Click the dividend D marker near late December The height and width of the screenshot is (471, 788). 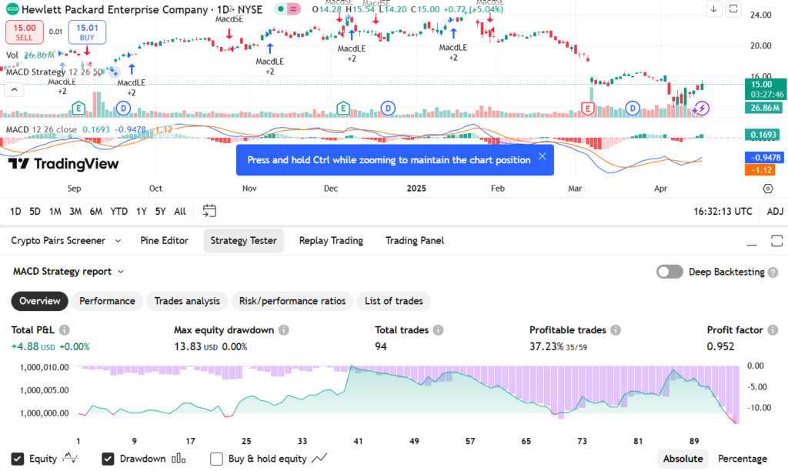coord(388,108)
